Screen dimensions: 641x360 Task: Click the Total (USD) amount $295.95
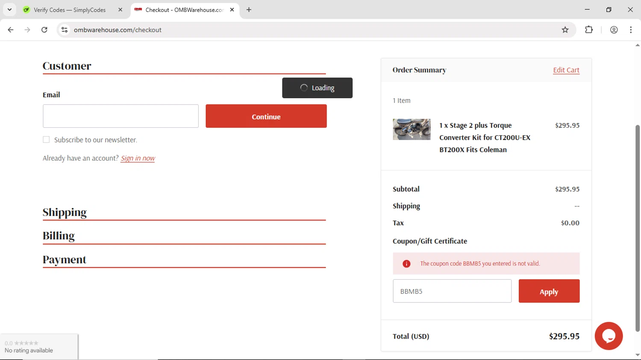[x=564, y=336]
